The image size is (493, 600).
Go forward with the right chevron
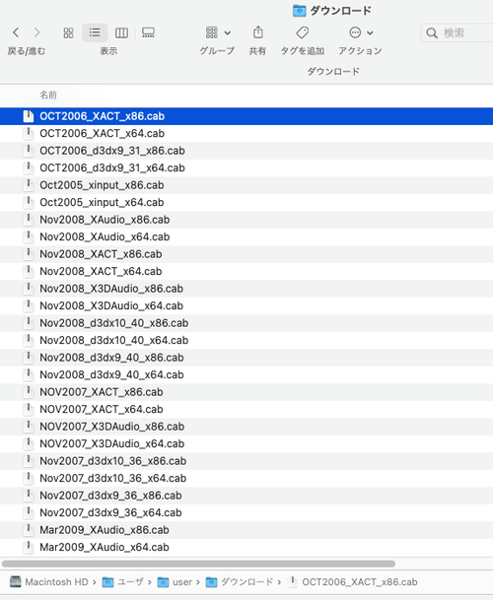[36, 33]
